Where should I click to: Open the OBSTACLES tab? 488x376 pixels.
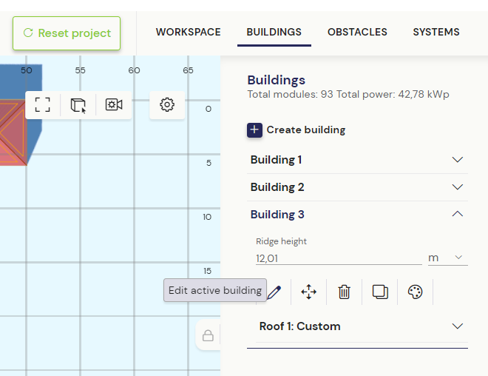(357, 32)
